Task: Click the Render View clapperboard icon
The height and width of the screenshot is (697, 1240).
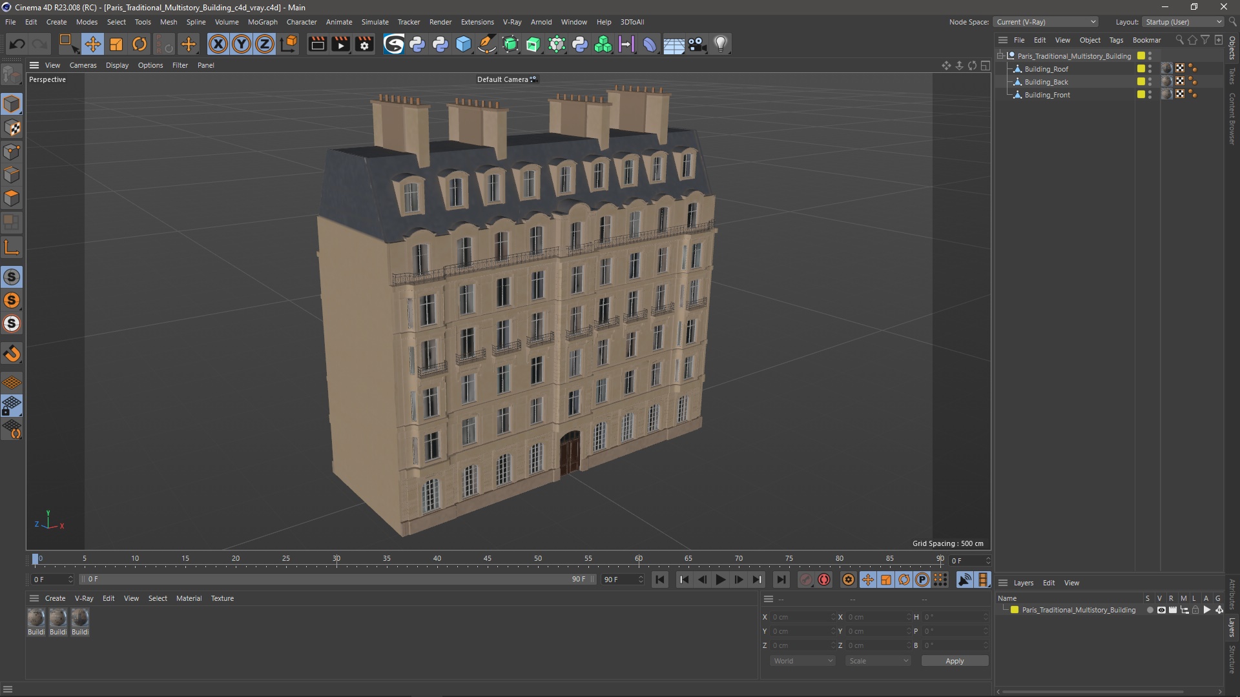Action: click(x=317, y=44)
